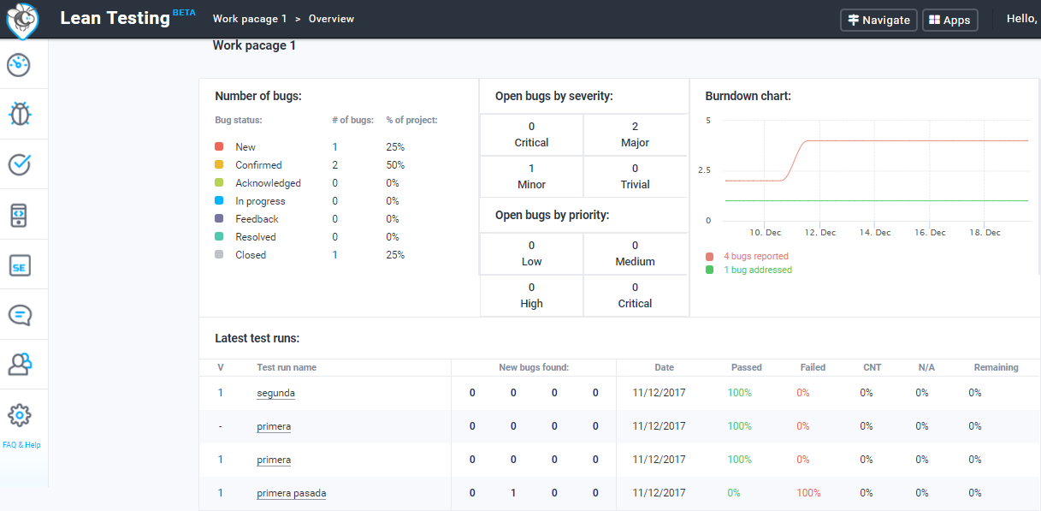The image size is (1041, 511).
Task: Click the Work pacage 1 breadcrumb
Action: [x=250, y=19]
